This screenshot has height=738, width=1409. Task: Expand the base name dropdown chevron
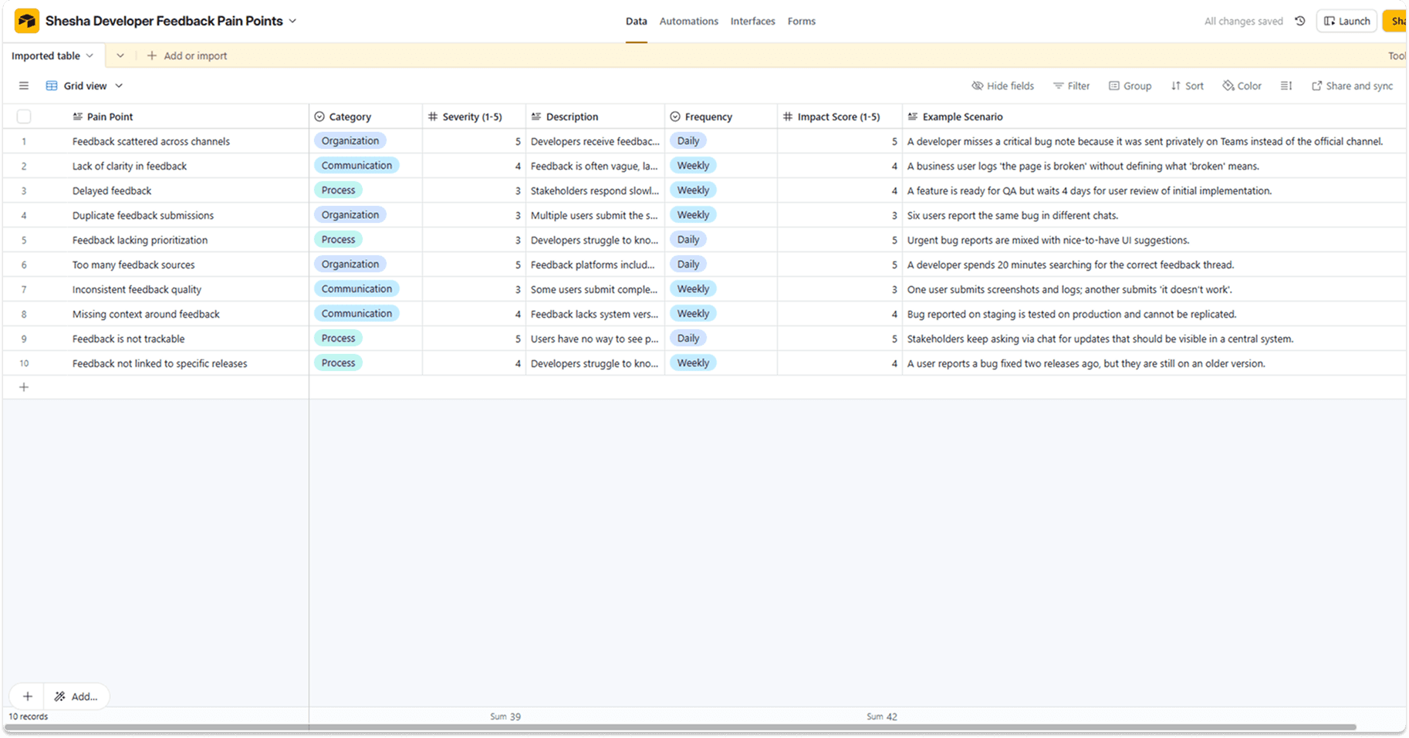tap(292, 21)
